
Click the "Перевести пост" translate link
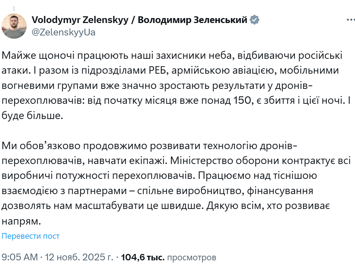point(30,236)
